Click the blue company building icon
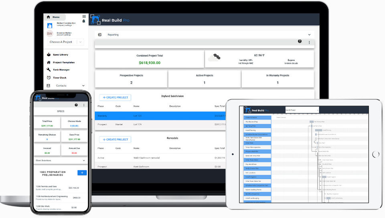This screenshot has width=385, height=218. coord(50,26)
